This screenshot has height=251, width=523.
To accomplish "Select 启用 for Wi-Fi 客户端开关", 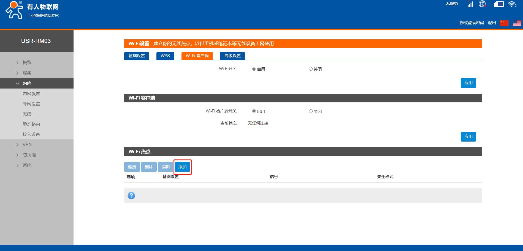I will click(x=254, y=111).
